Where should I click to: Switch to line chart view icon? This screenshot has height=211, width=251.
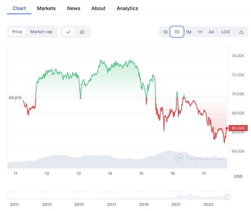68,32
